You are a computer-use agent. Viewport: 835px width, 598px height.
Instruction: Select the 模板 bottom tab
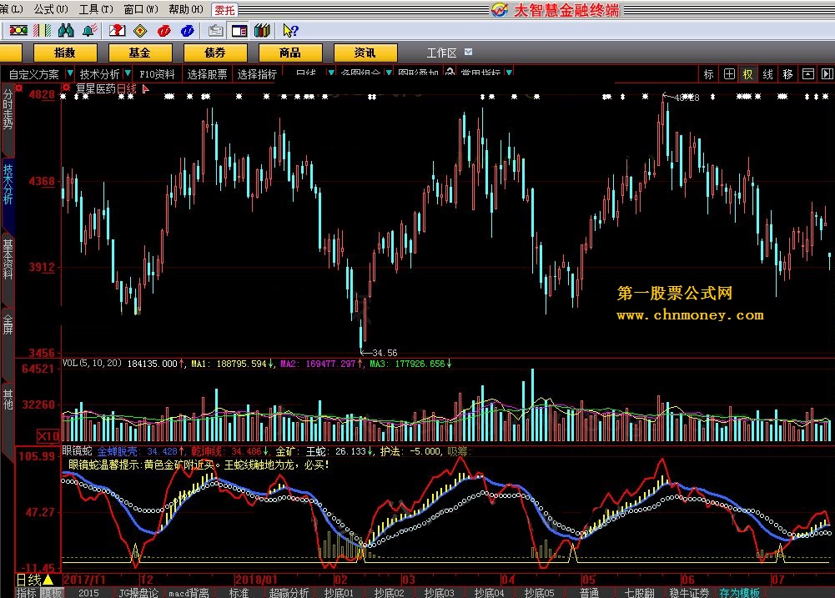coord(51,593)
